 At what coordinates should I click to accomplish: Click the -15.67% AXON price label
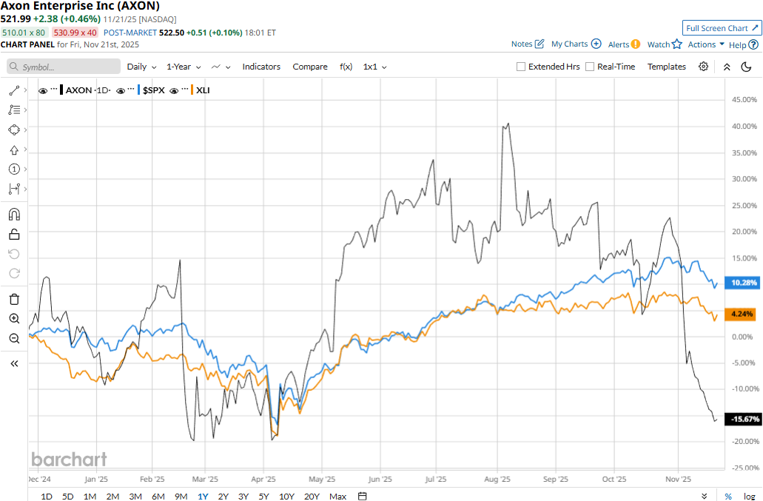[743, 419]
